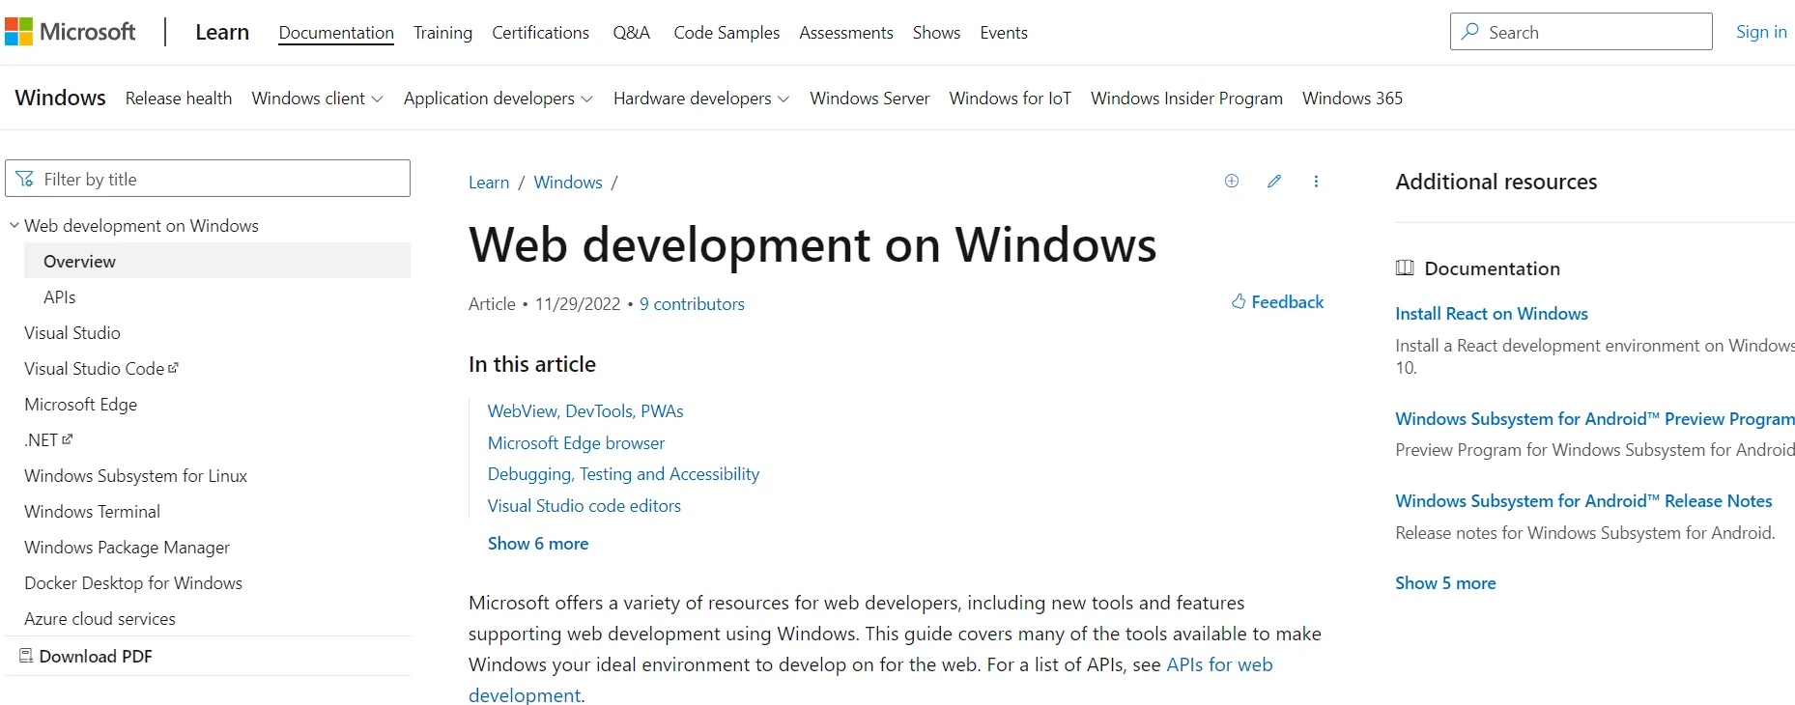Click the Windows product heading link

click(x=60, y=98)
